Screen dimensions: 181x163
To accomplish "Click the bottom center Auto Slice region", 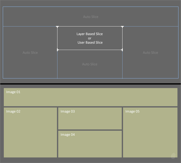I will point(90,64).
